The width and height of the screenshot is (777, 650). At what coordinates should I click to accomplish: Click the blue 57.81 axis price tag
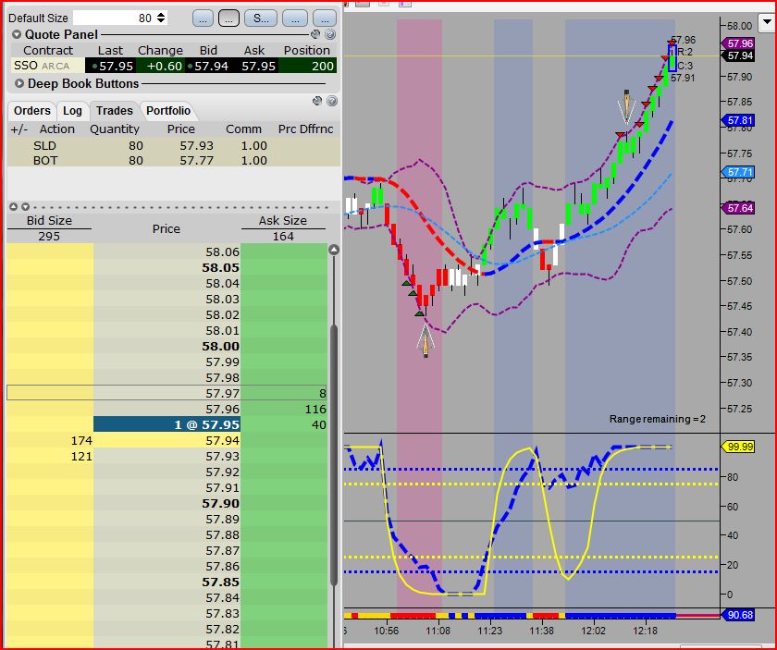(738, 120)
